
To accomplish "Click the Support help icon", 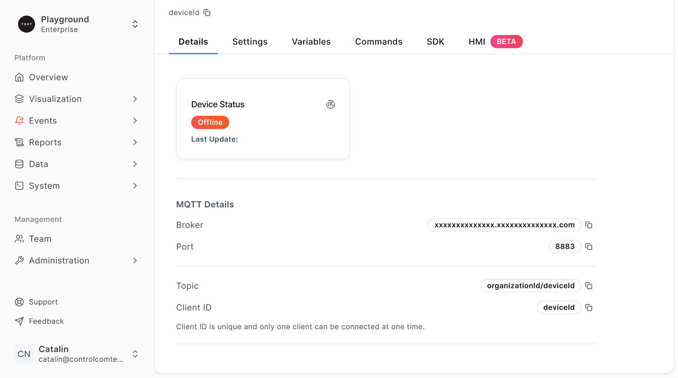I will pos(19,302).
